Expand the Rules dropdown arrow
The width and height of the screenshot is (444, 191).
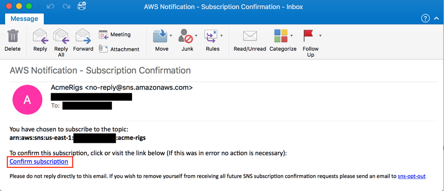click(x=221, y=35)
